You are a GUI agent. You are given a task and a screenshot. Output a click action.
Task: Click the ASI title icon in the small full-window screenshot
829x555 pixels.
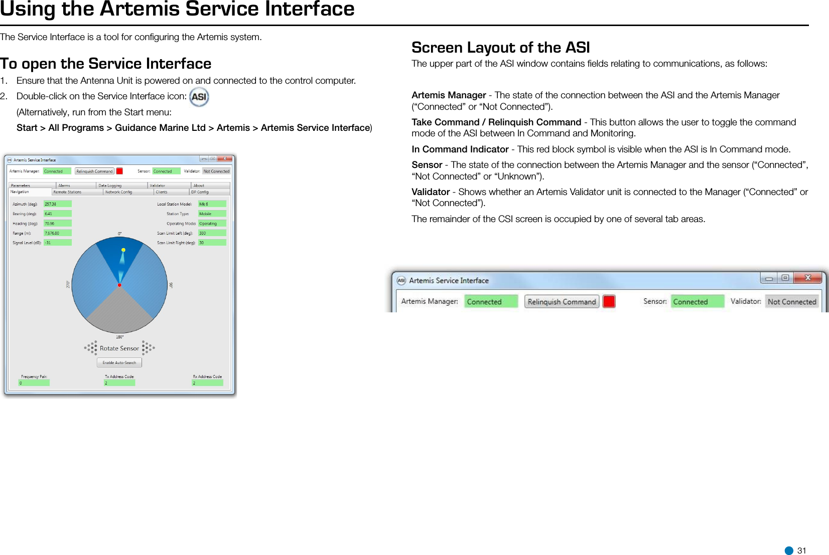click(10, 160)
